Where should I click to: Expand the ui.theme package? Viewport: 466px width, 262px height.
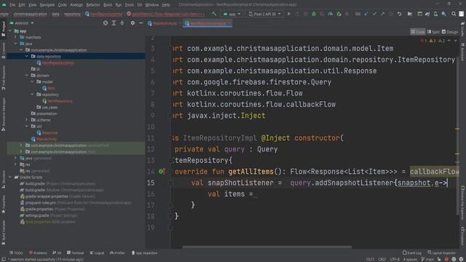click(27, 119)
